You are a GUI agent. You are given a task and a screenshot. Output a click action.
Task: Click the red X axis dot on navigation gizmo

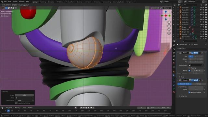166,16
